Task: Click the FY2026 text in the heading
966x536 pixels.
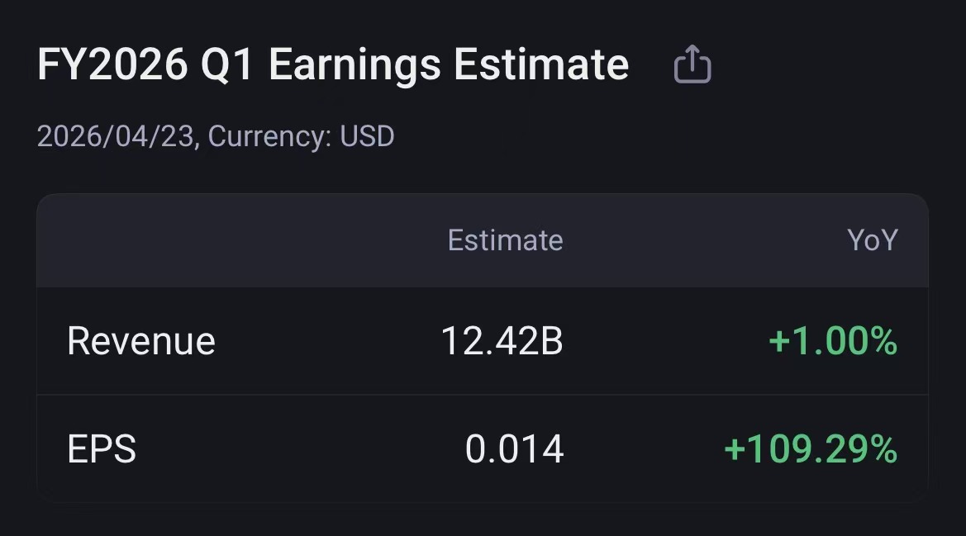Action: coord(112,64)
